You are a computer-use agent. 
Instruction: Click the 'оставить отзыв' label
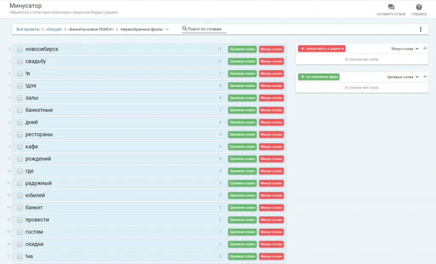click(391, 14)
